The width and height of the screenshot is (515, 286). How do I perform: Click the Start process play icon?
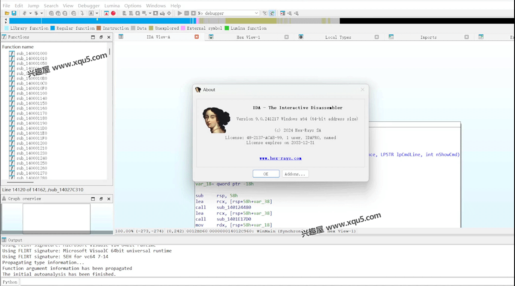pos(179,13)
